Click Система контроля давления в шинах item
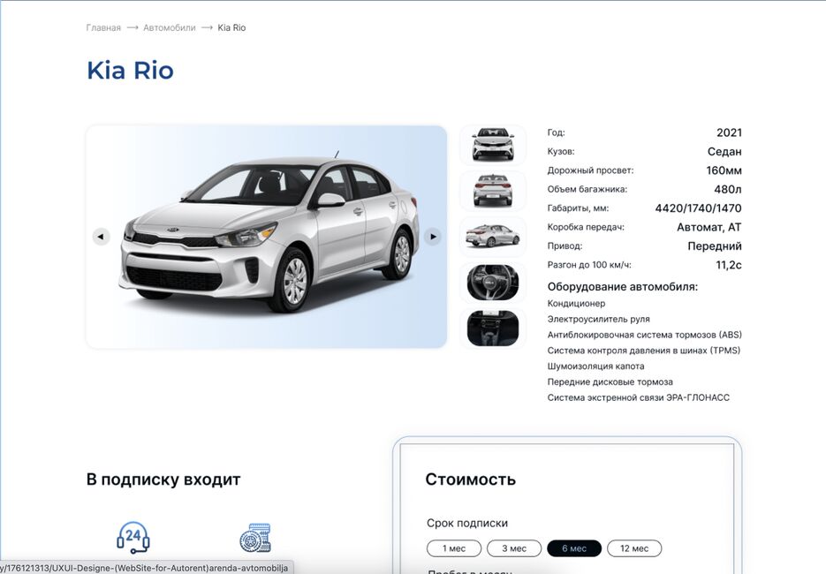This screenshot has height=574, width=826. (x=644, y=351)
